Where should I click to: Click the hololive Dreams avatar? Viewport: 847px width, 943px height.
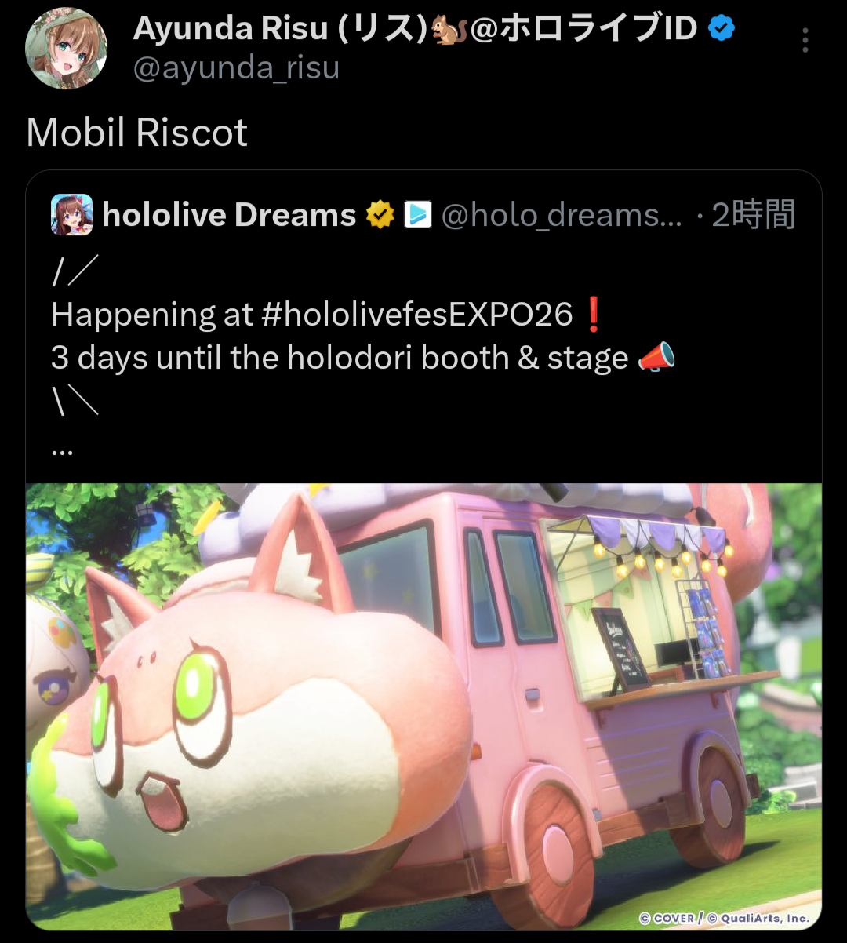[71, 215]
